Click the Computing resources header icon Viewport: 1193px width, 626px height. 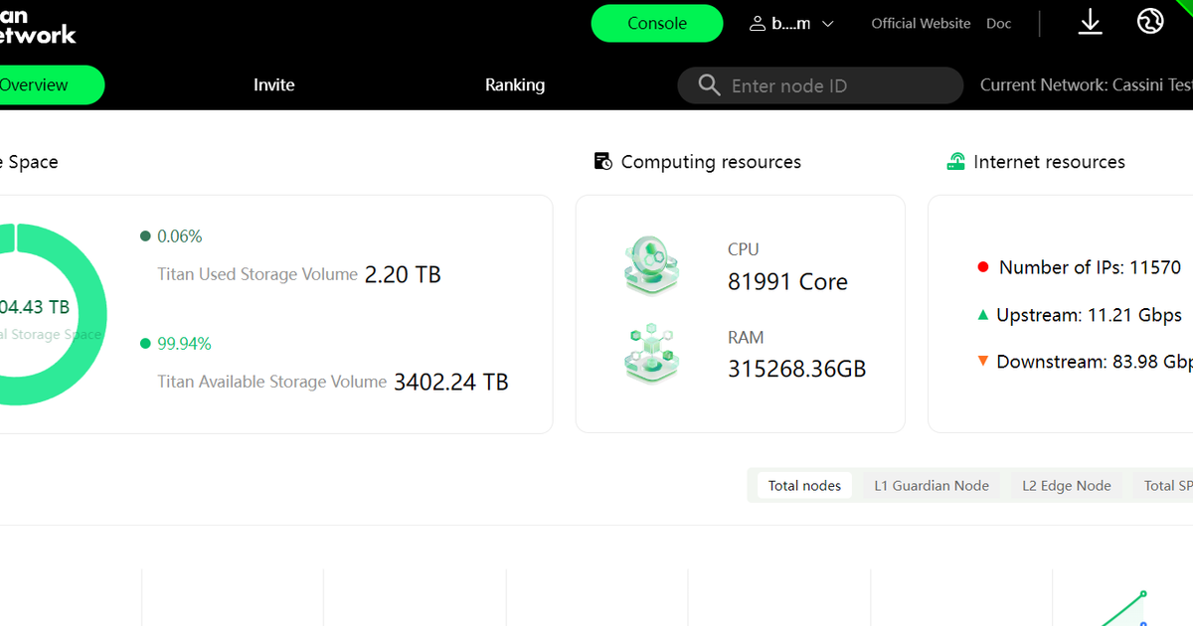pos(602,162)
